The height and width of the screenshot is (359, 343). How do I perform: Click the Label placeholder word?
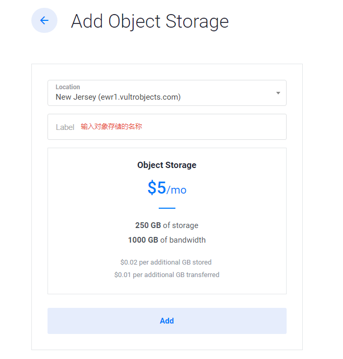click(65, 127)
